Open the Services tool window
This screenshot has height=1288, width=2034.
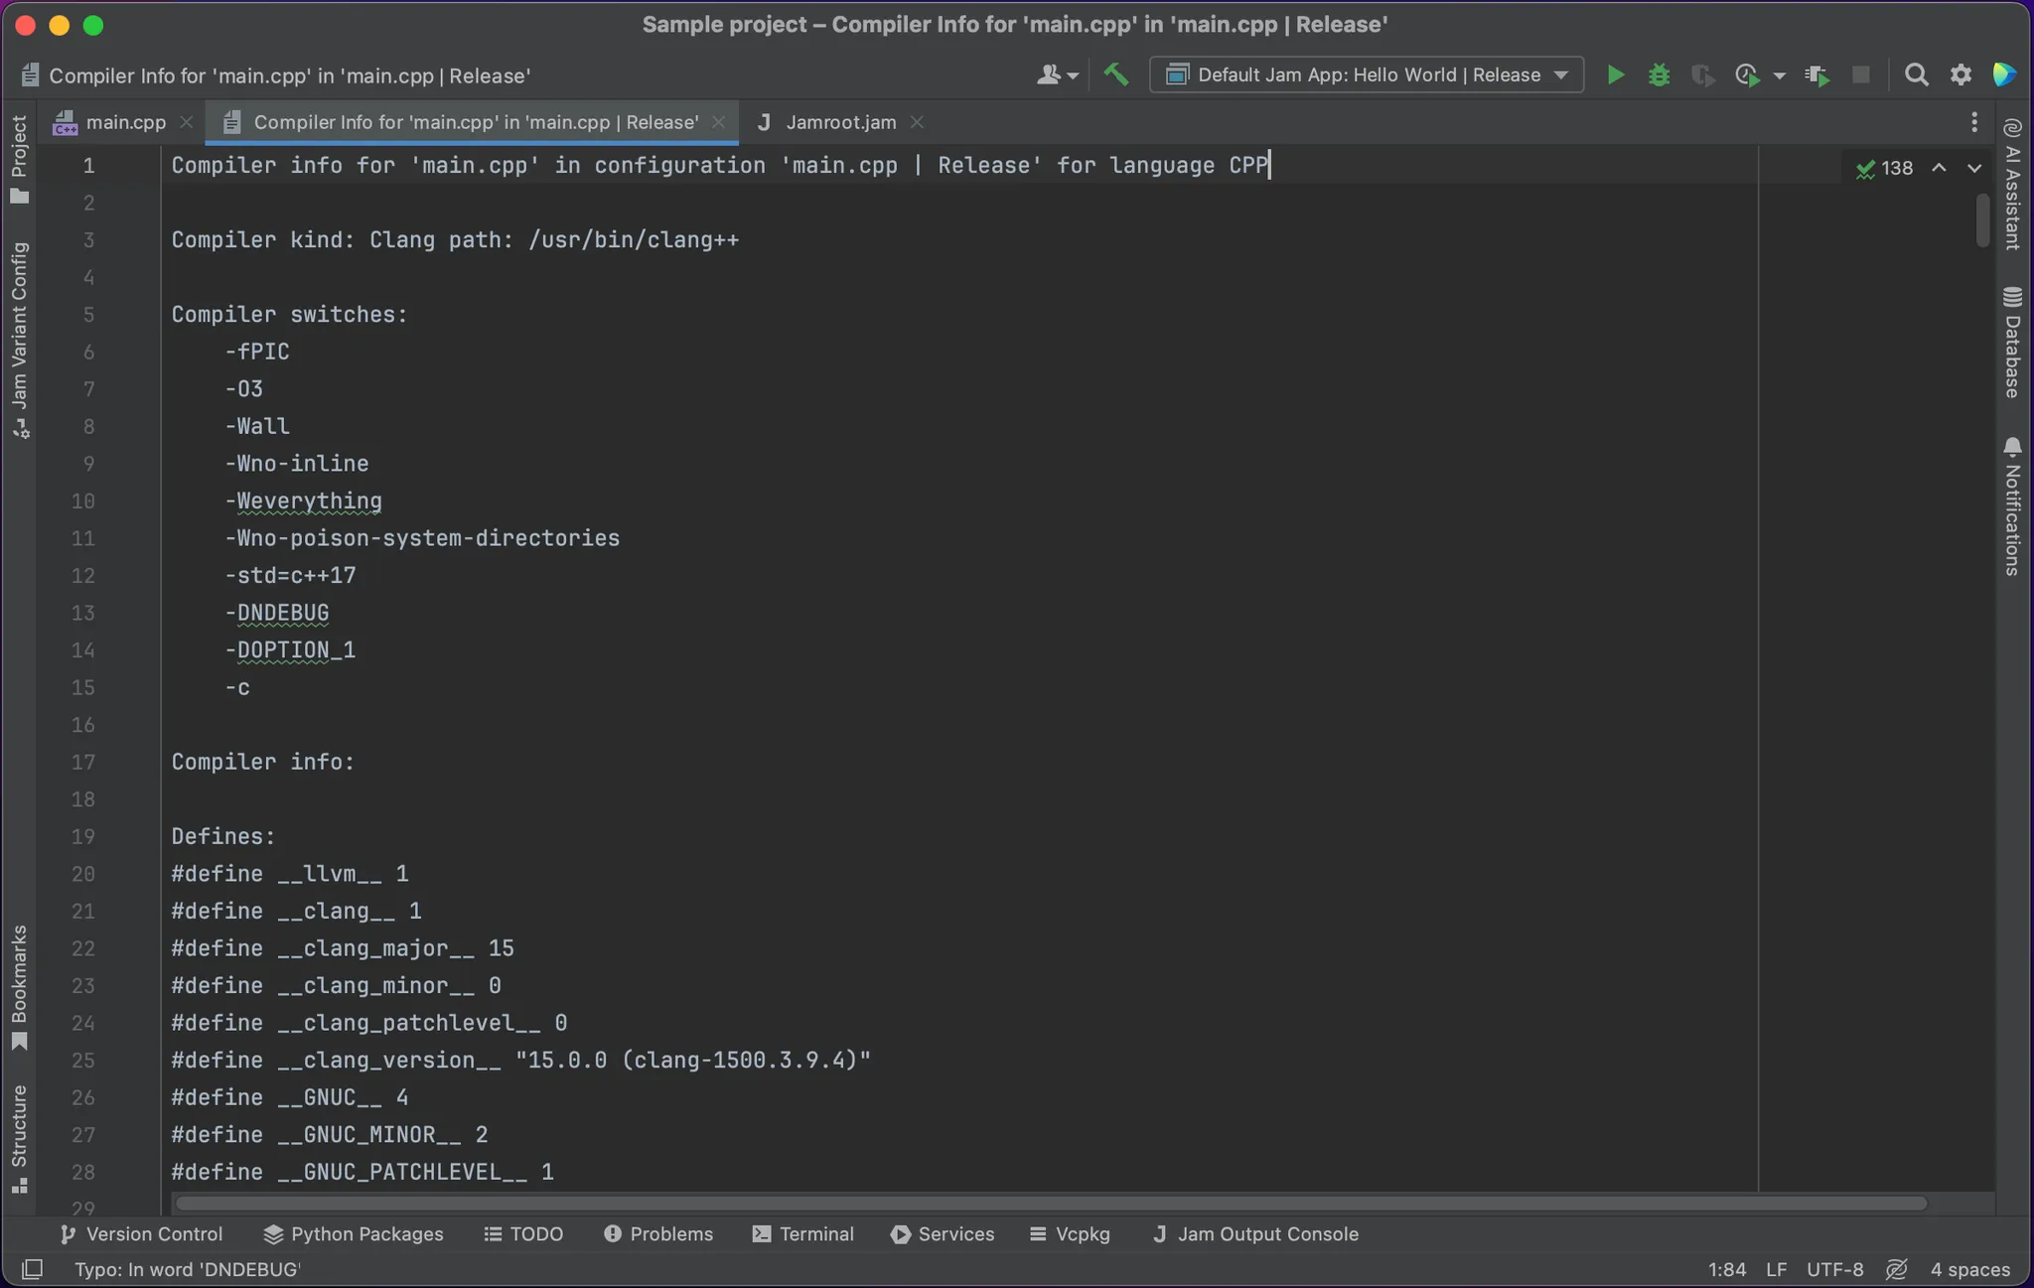(943, 1233)
